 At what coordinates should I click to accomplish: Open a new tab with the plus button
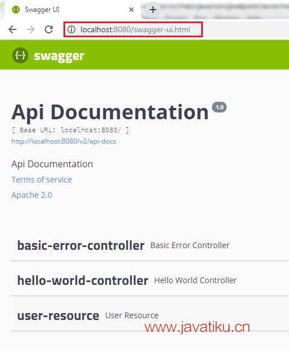[x=153, y=10]
